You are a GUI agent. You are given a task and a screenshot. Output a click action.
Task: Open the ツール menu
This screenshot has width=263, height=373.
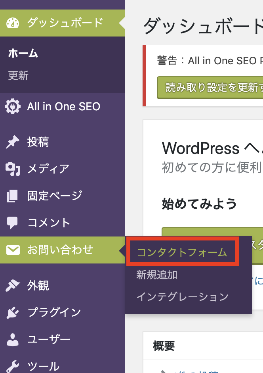coord(63,364)
